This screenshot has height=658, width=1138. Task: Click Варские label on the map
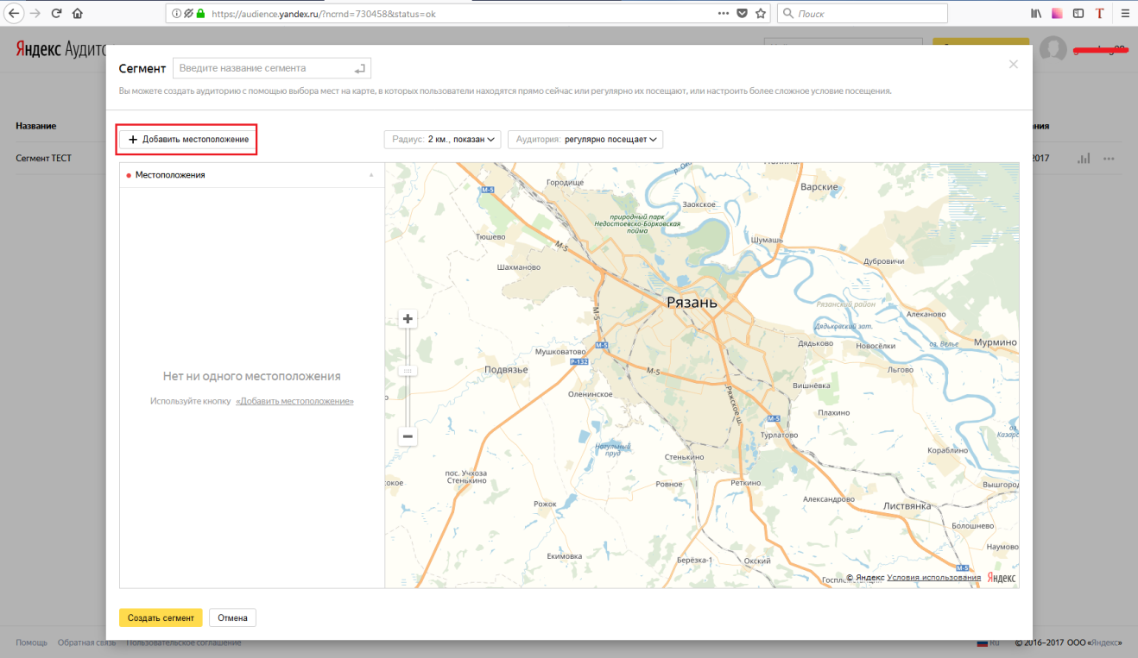tap(819, 186)
